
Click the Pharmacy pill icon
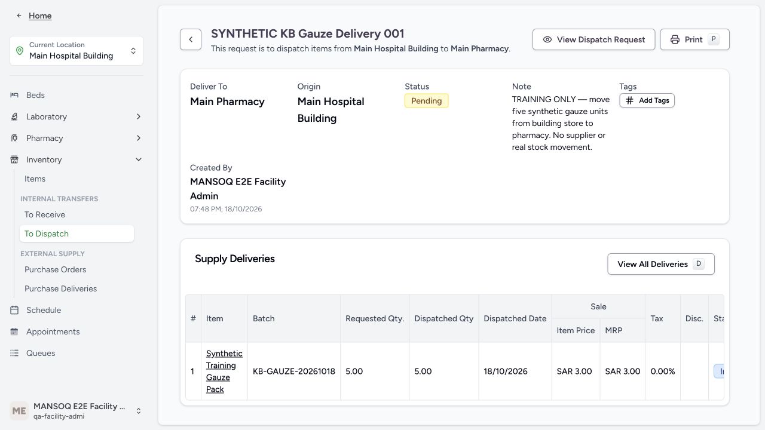14,138
